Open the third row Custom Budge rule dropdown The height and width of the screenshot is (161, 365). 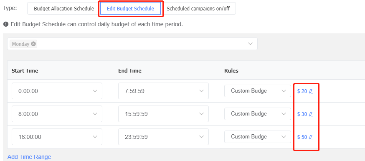258,137
